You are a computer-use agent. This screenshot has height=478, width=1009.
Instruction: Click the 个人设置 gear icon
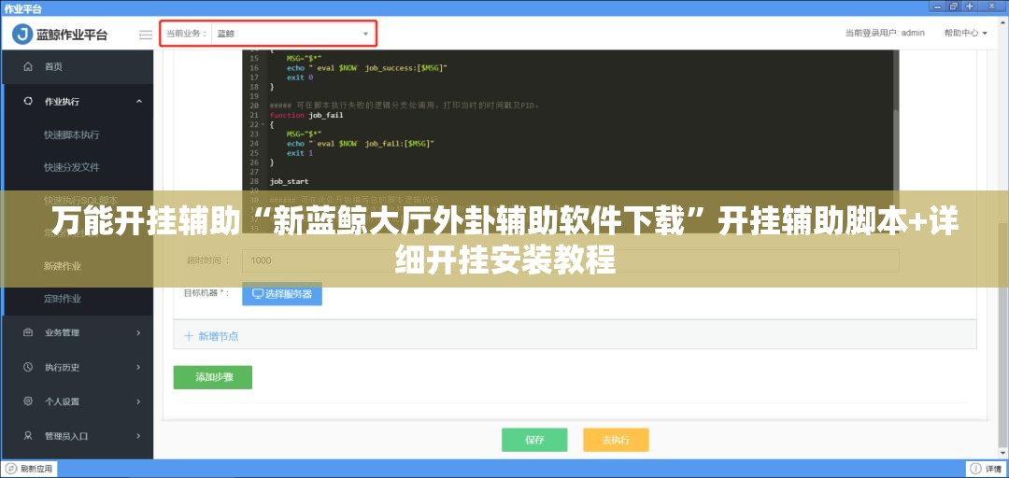coord(28,401)
